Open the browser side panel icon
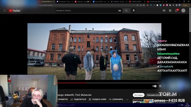Screen dimensions: 191x107 point(176,5)
